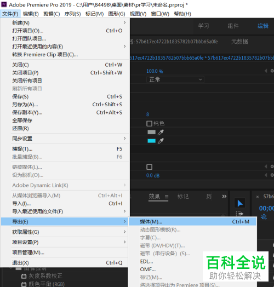Choose 项目管理(M)... menu entry
274x287 pixels.
pos(65,252)
